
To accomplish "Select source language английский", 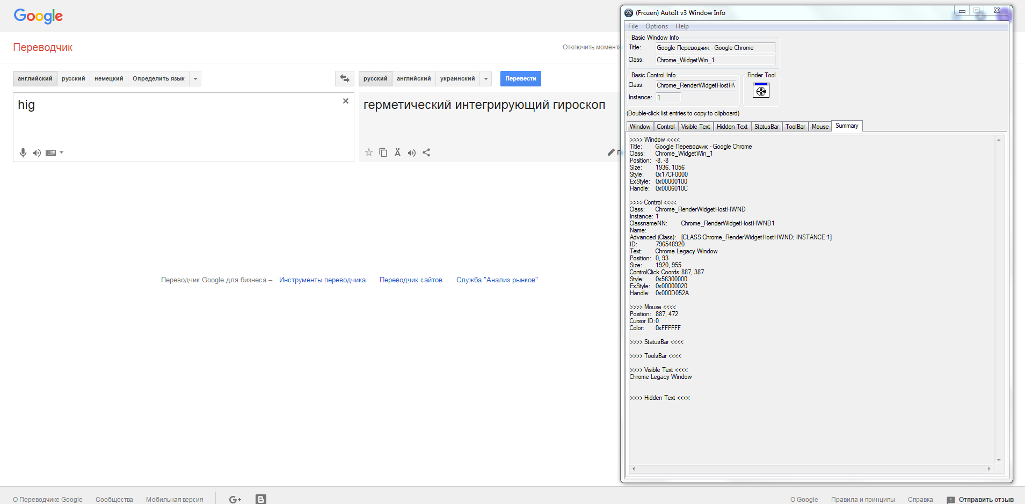I will pyautogui.click(x=35, y=79).
